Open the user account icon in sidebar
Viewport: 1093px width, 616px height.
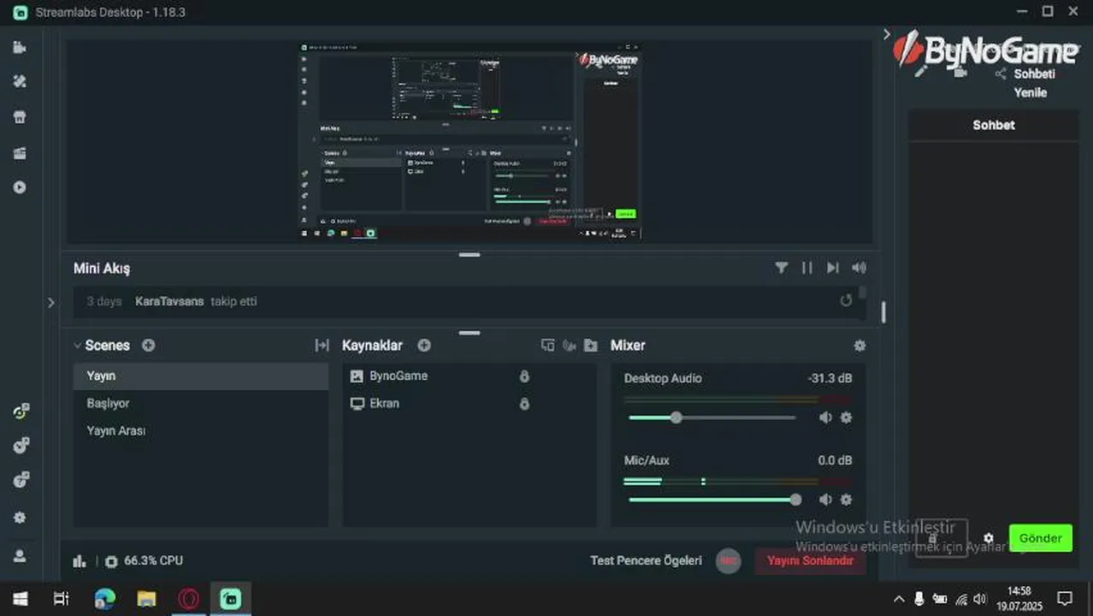click(x=20, y=555)
